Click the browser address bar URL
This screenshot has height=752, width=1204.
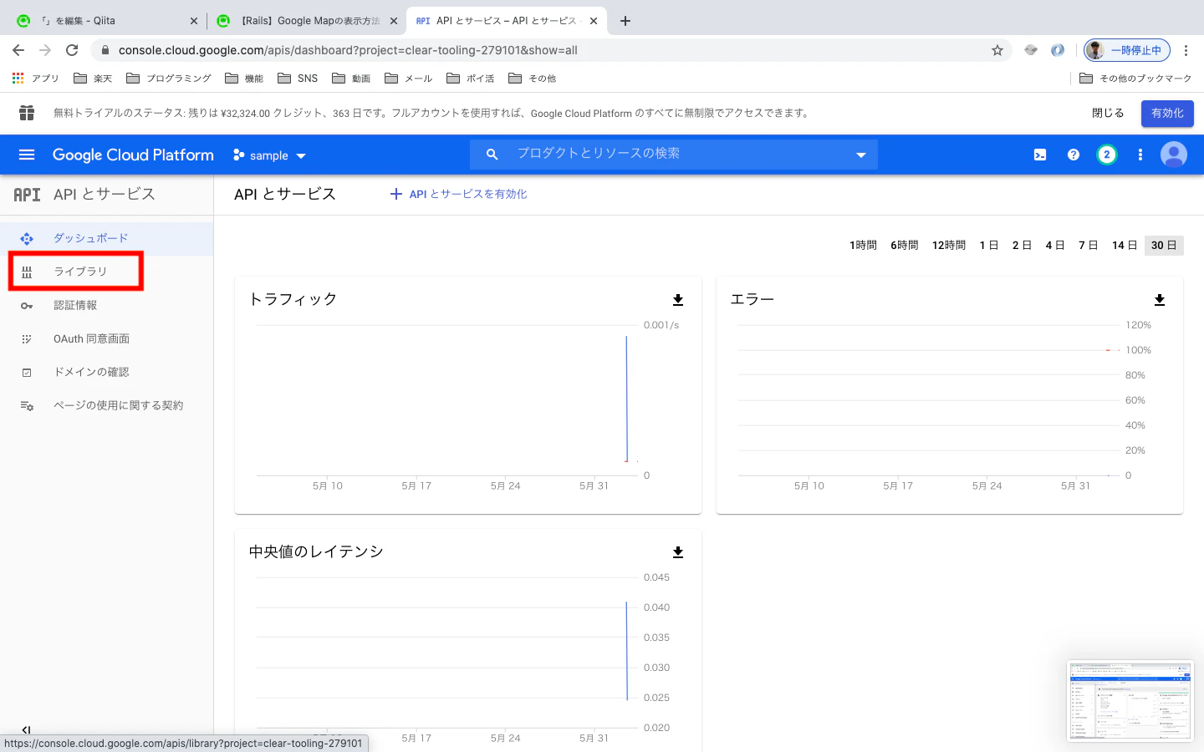coord(348,50)
